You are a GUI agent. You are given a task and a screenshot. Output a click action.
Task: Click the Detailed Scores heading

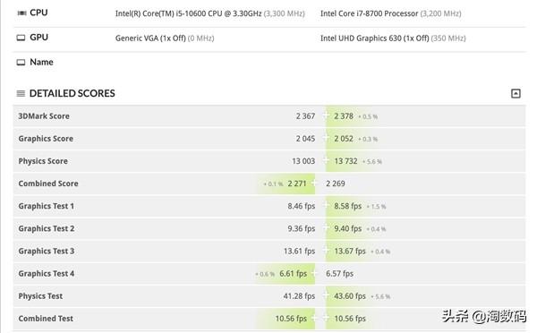72,93
